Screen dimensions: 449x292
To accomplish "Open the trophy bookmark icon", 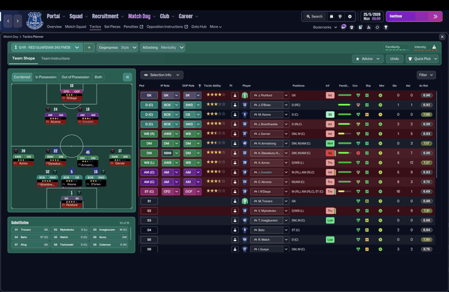I will (386, 27).
